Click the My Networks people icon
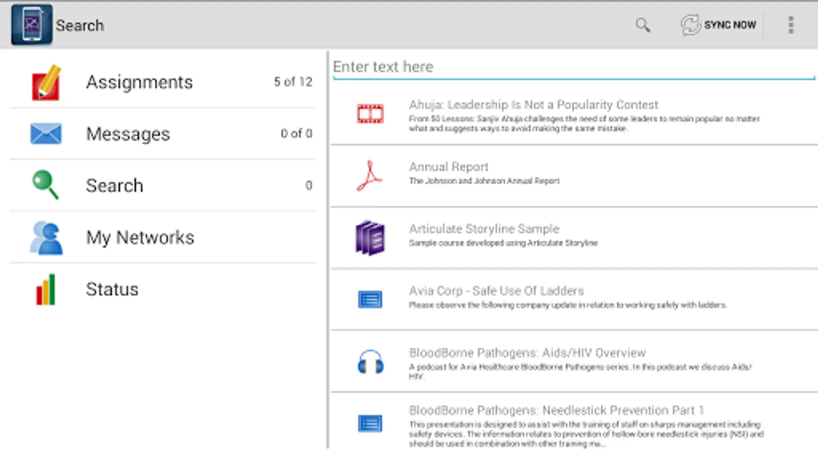 [x=46, y=237]
